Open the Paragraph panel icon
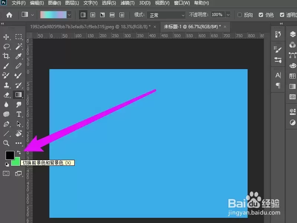 [x=278, y=85]
